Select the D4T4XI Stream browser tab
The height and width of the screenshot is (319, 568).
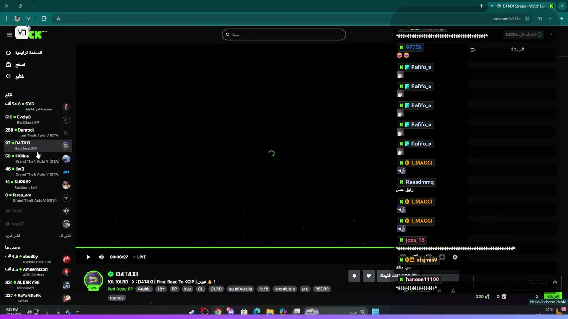[522, 6]
